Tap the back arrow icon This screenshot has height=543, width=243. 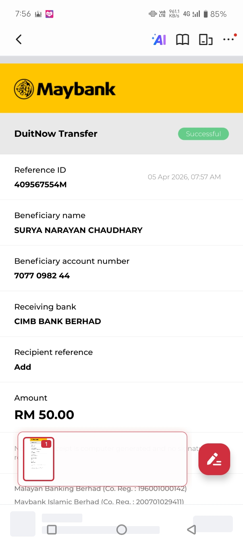(19, 40)
